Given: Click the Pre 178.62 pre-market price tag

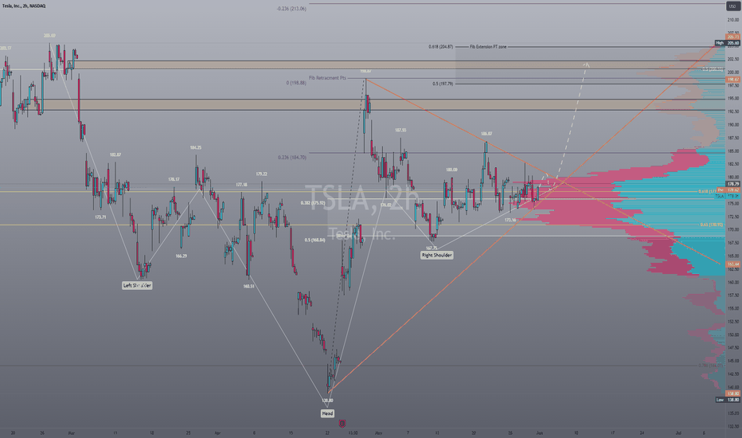Looking at the screenshot, I should (728, 190).
